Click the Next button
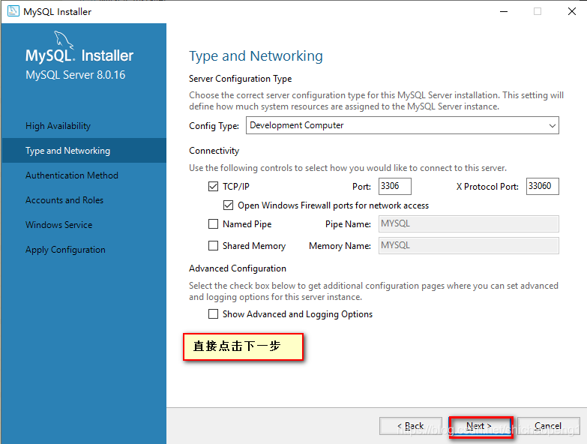This screenshot has height=444, width=587. coord(481,427)
